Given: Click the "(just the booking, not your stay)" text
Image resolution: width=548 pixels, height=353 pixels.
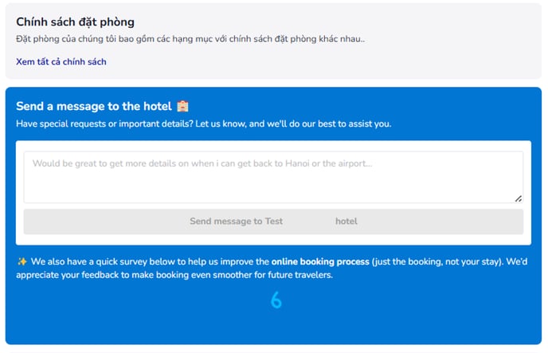Looking at the screenshot, I should tap(434, 261).
